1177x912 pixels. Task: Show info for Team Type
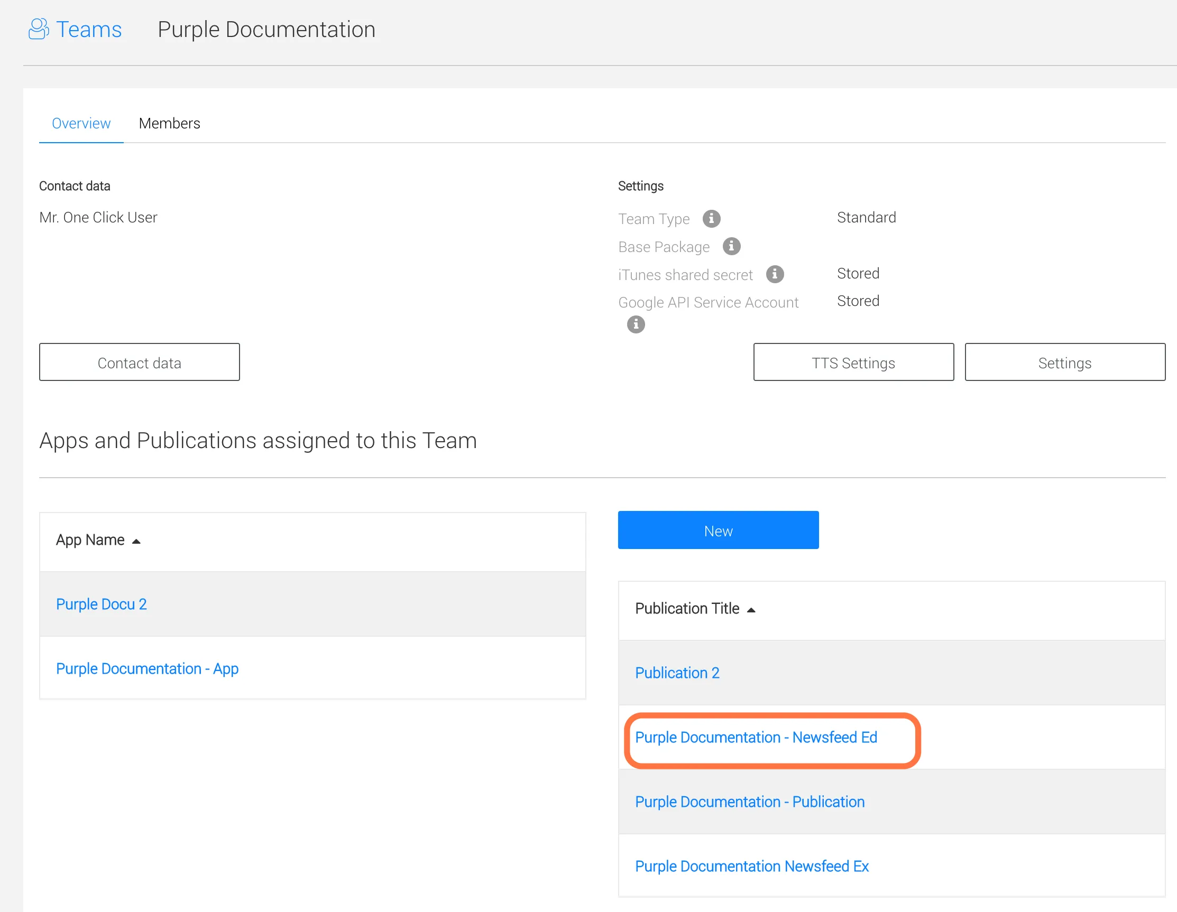[x=711, y=219]
